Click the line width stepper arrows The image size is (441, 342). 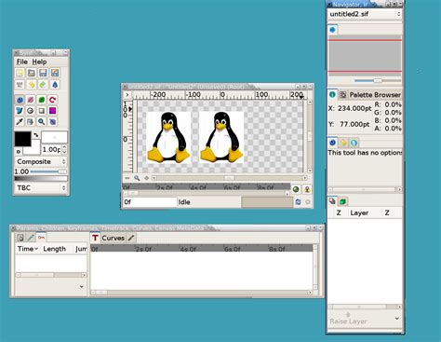coord(64,149)
